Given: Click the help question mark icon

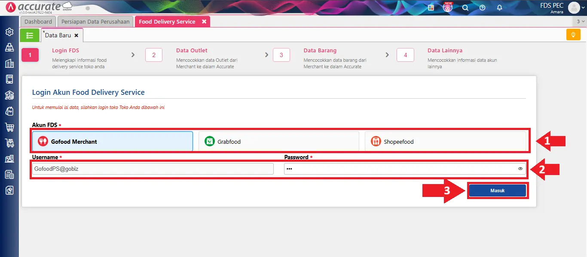Looking at the screenshot, I should (x=482, y=8).
